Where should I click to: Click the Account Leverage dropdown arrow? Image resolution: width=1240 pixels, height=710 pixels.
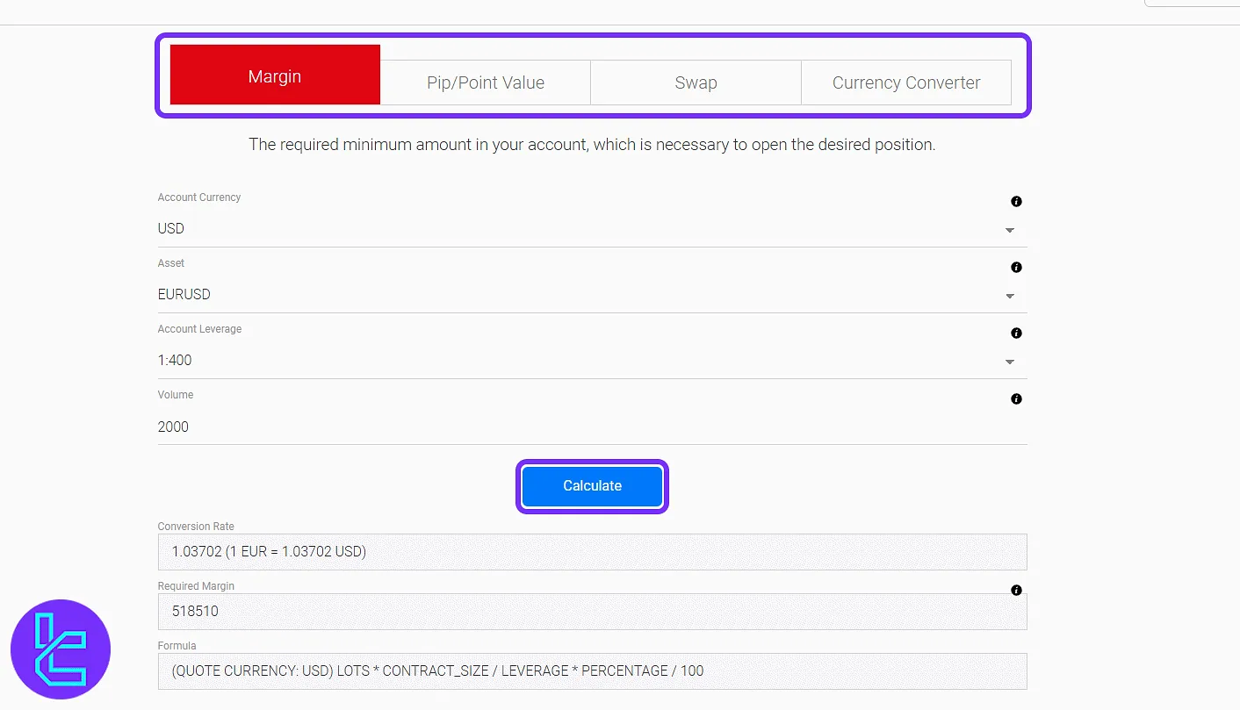click(x=1010, y=362)
